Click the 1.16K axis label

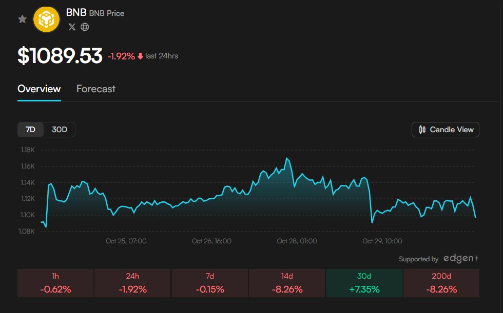(28, 166)
